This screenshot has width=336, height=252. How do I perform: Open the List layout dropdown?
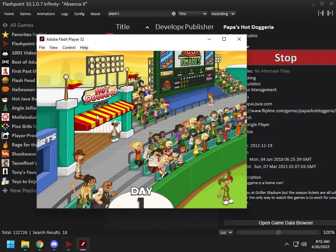226,233
